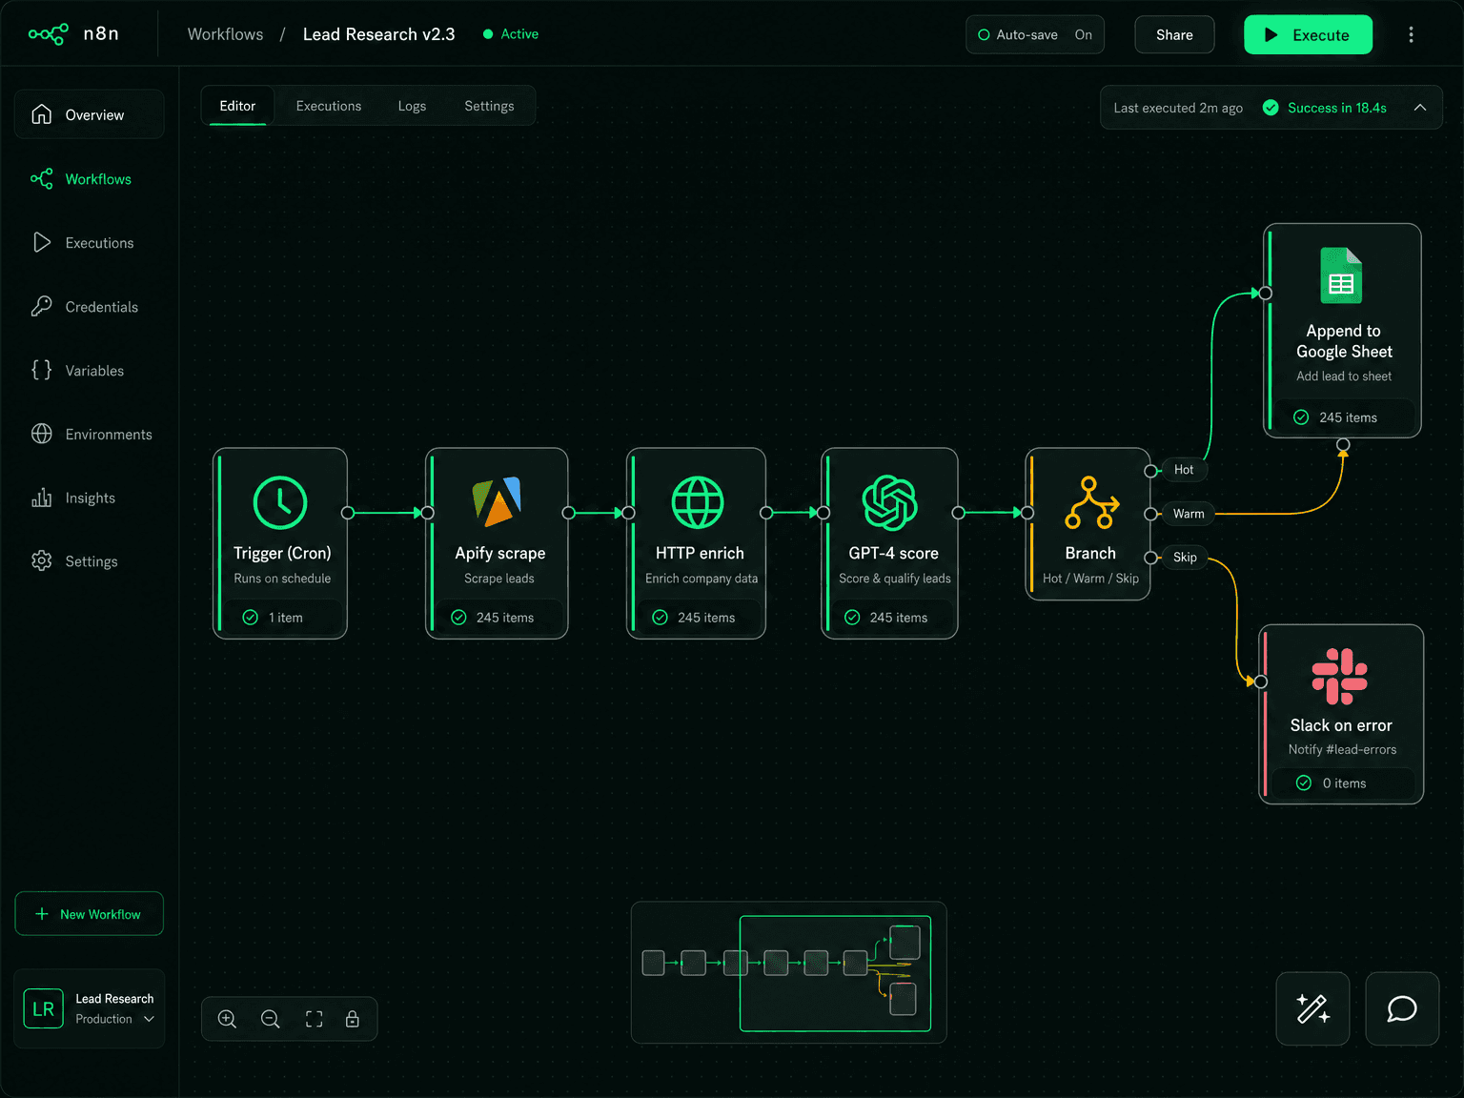This screenshot has width=1464, height=1098.
Task: Click 'Enrich company data' subtitle
Action: click(701, 579)
